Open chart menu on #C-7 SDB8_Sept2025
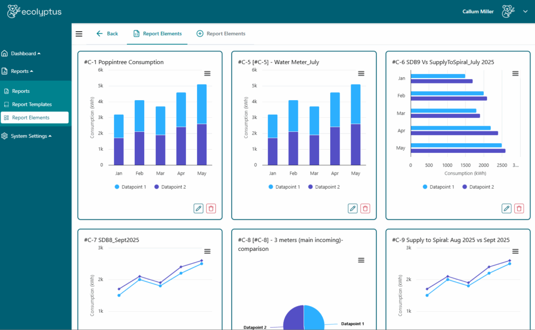Viewport: 535px width, 330px height. point(207,251)
